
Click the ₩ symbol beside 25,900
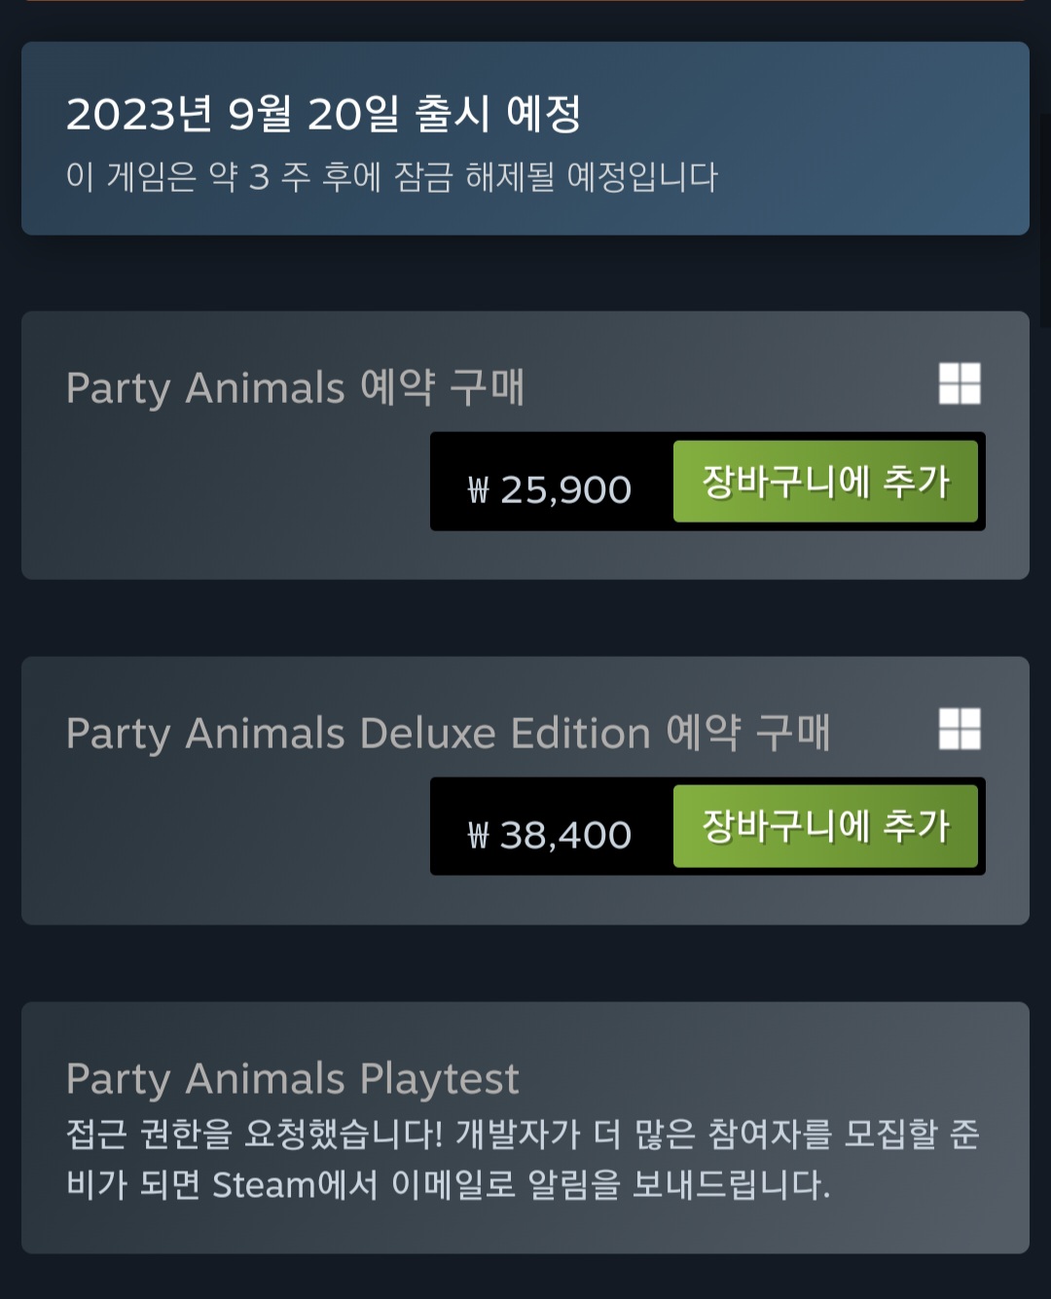pyautogui.click(x=478, y=489)
